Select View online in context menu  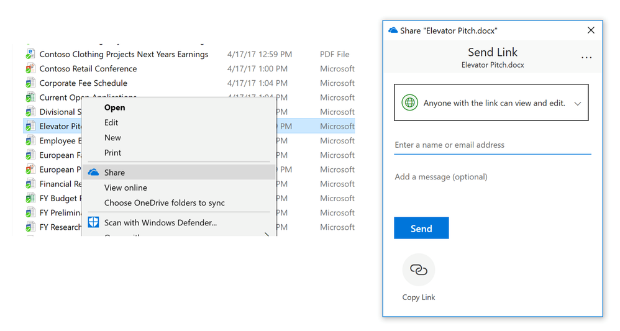pos(125,188)
